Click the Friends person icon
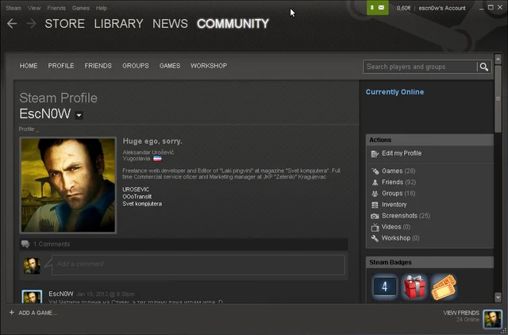 coord(375,183)
